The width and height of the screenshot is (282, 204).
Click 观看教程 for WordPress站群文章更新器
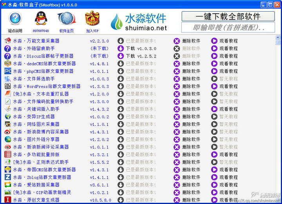click(228, 86)
